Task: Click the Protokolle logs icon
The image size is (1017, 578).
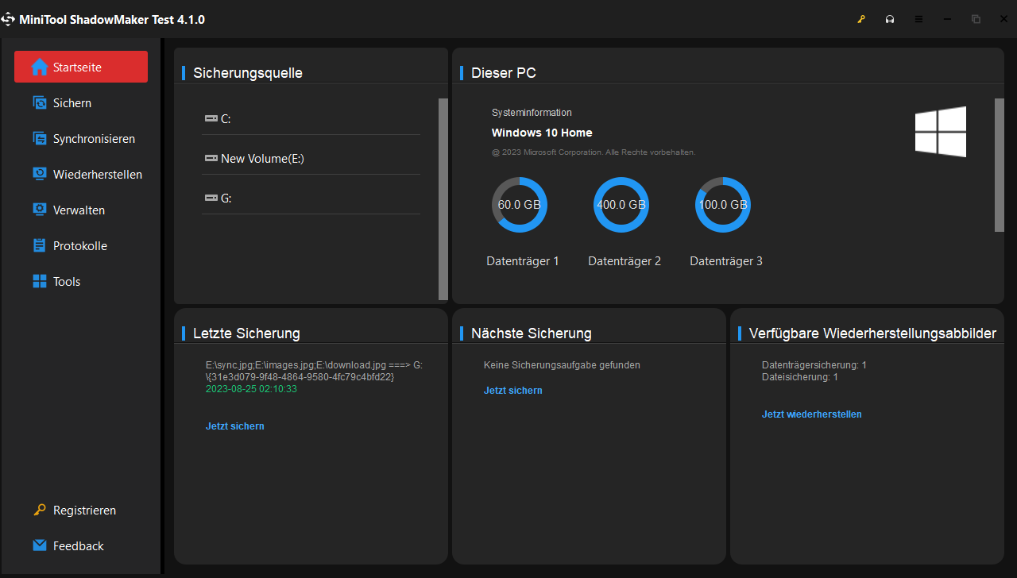Action: tap(40, 246)
